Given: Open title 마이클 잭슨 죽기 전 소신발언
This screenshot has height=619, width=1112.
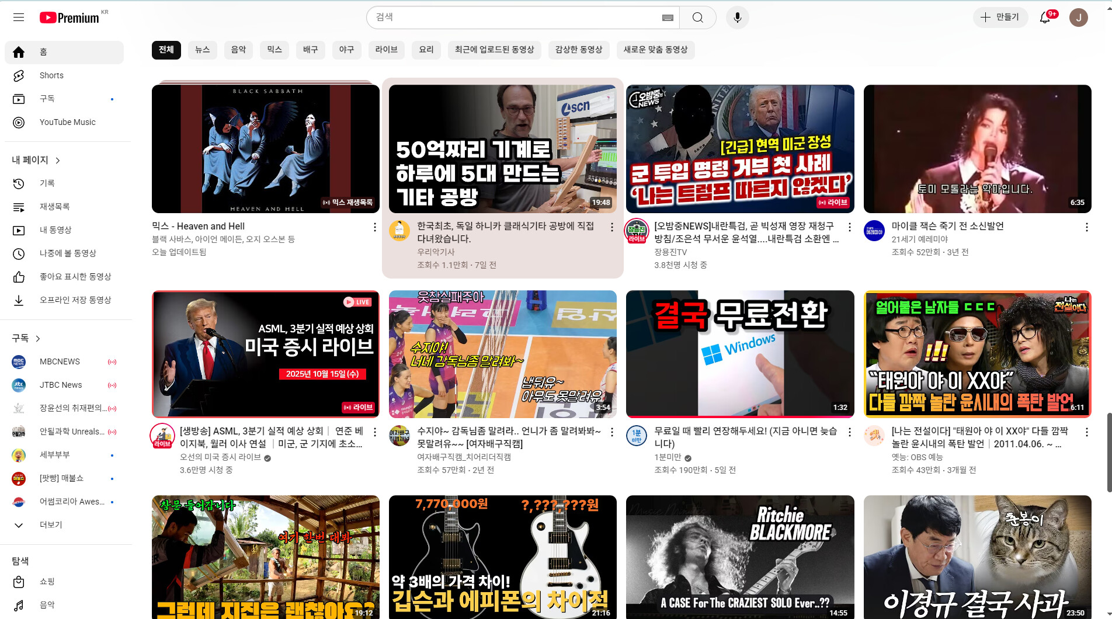Looking at the screenshot, I should click(x=947, y=226).
